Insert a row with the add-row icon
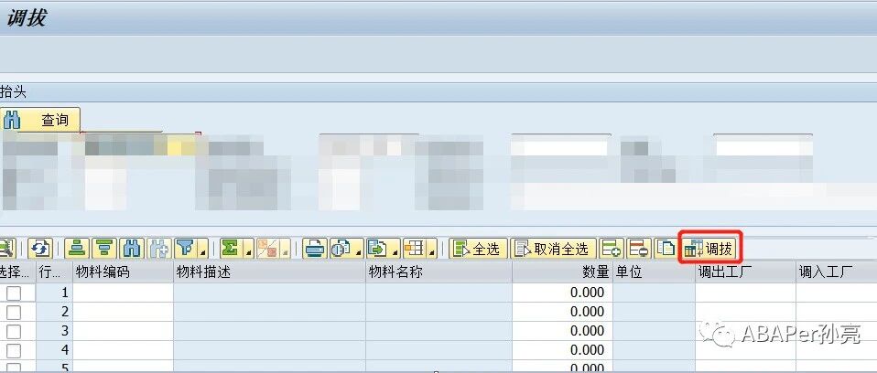Screen dimensions: 877x373 coord(612,248)
